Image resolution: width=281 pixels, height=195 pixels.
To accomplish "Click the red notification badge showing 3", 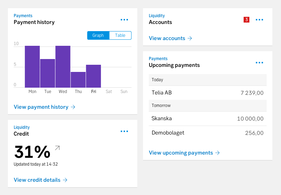I will [247, 20].
